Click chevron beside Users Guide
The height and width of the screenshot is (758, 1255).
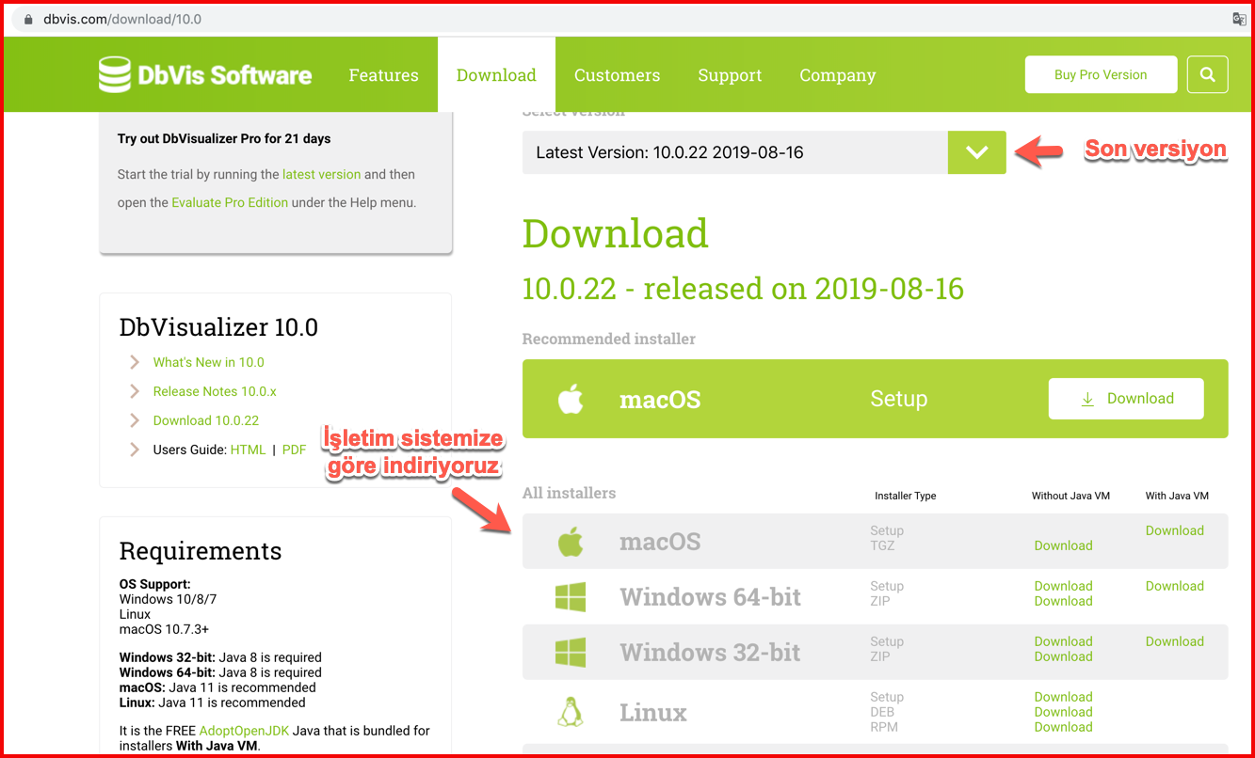tap(135, 450)
